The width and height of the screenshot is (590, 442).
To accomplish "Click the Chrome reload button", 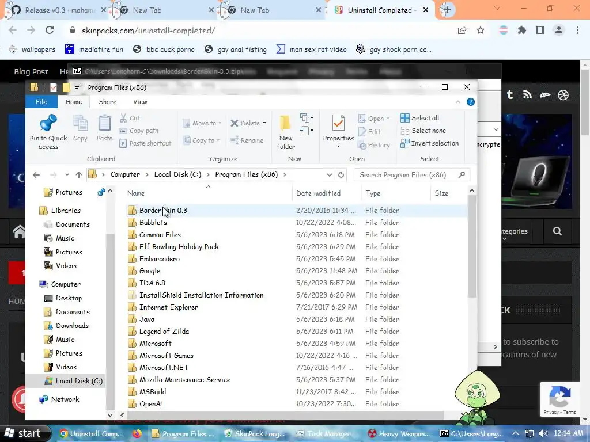I will [50, 31].
